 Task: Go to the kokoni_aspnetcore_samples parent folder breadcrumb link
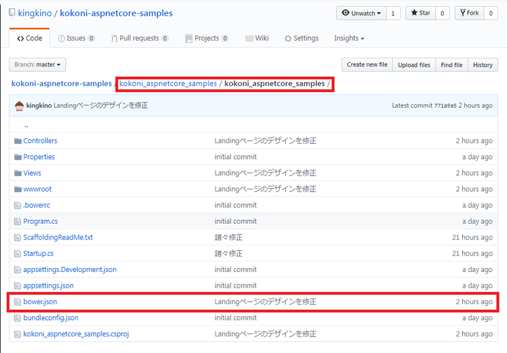(x=168, y=84)
